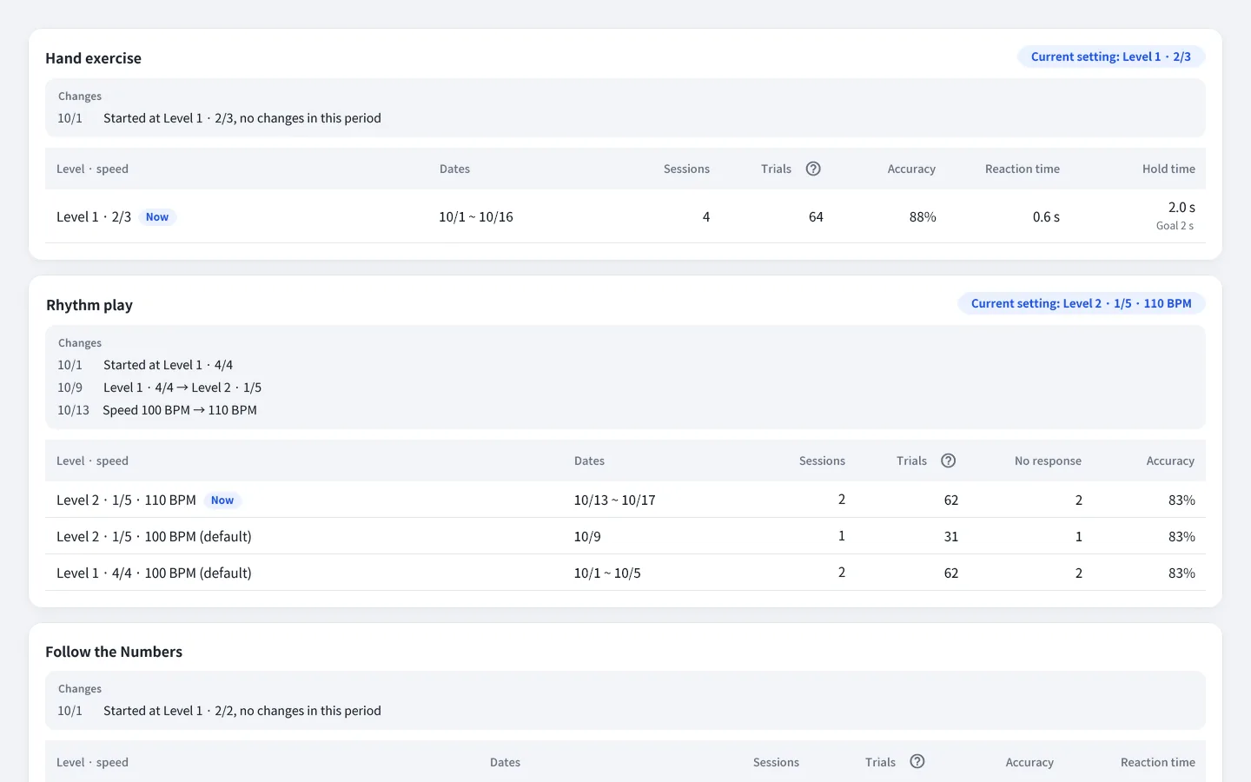The height and width of the screenshot is (782, 1251).
Task: Select the 'Follow the Numbers' section heading
Action: click(114, 652)
